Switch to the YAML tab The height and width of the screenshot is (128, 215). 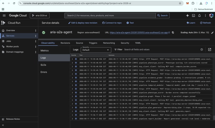pyautogui.click(x=138, y=43)
